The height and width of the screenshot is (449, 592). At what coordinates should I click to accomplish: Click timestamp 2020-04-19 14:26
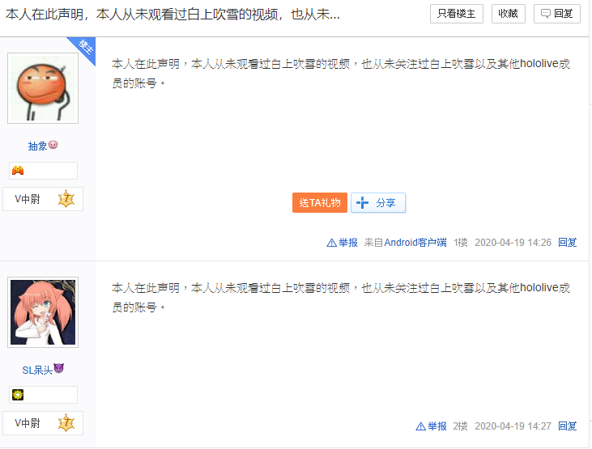(513, 242)
